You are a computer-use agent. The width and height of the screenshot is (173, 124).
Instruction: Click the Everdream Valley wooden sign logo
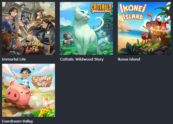42,81
